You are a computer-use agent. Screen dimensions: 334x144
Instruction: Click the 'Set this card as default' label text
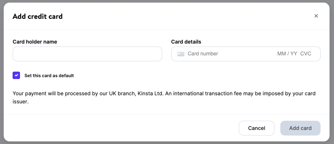click(49, 76)
